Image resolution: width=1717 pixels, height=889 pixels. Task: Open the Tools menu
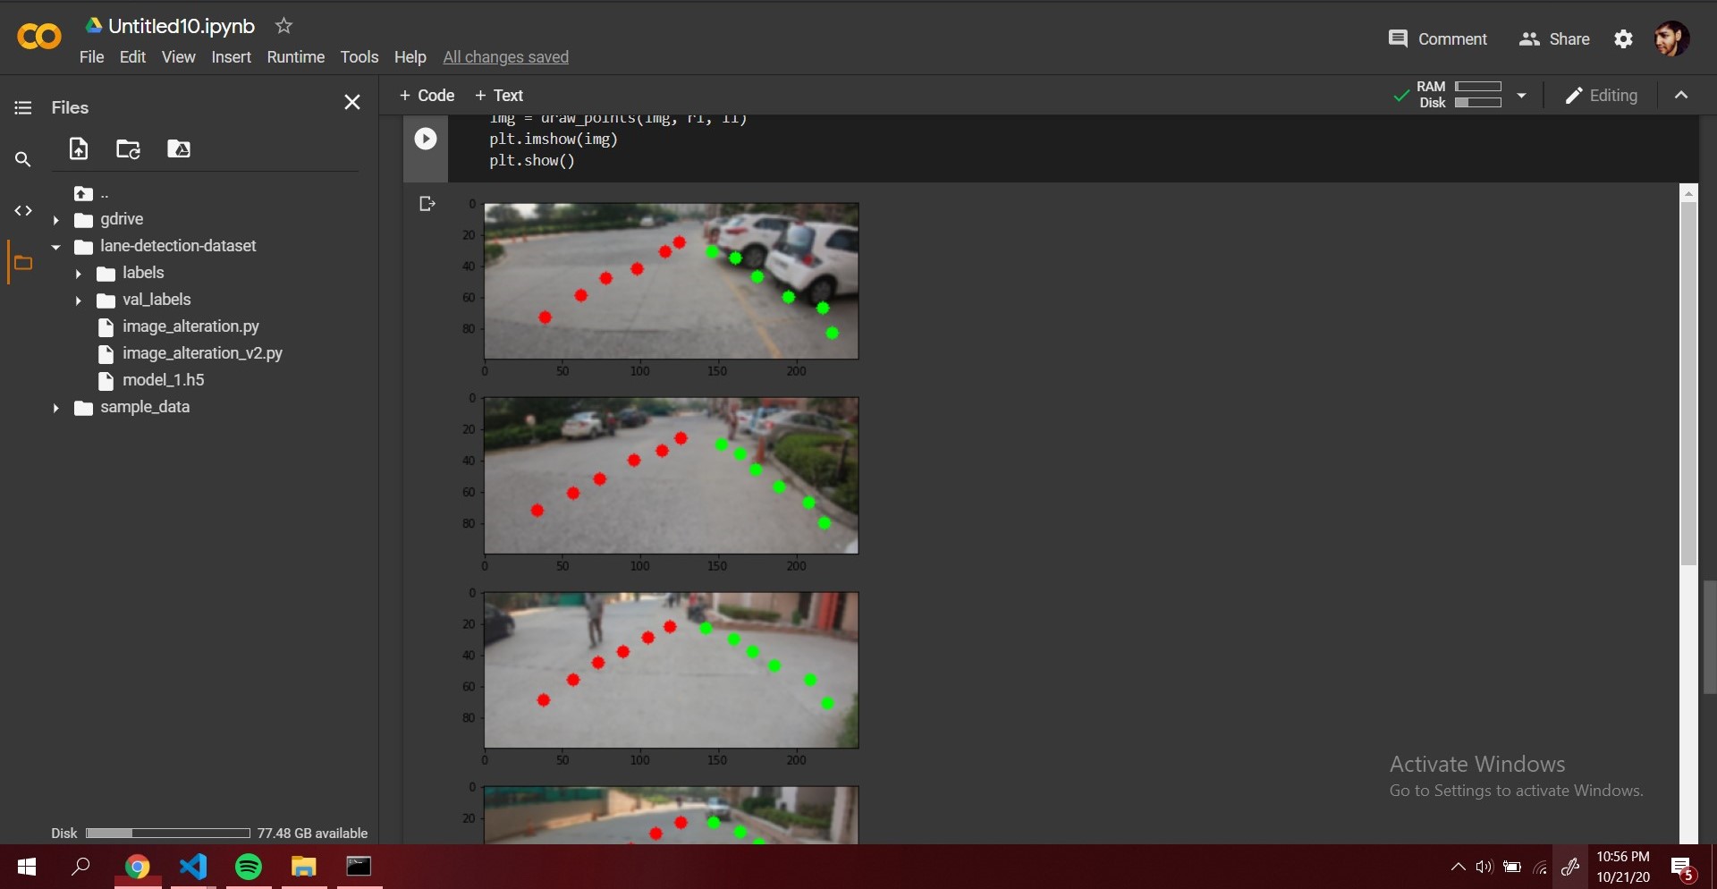point(359,57)
